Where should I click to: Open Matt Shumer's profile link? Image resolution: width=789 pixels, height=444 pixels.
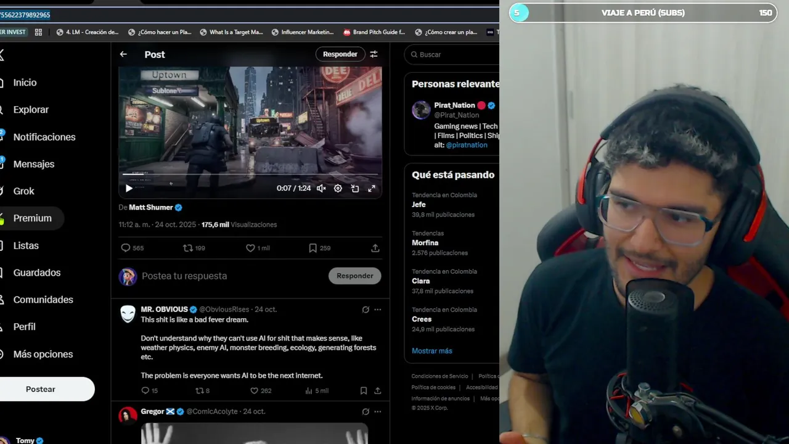point(150,208)
